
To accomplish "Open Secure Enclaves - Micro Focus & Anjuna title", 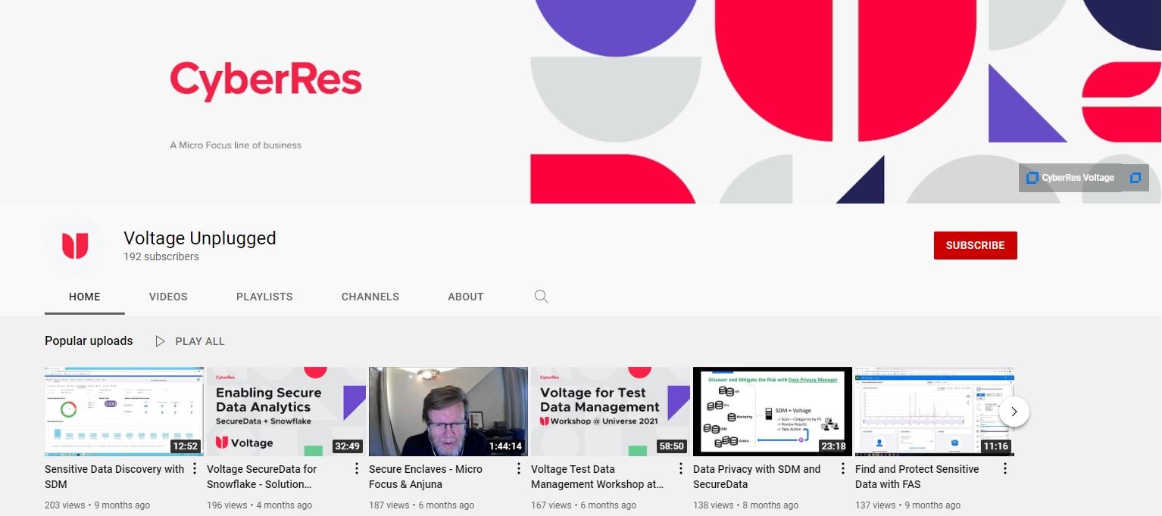I will pos(425,477).
